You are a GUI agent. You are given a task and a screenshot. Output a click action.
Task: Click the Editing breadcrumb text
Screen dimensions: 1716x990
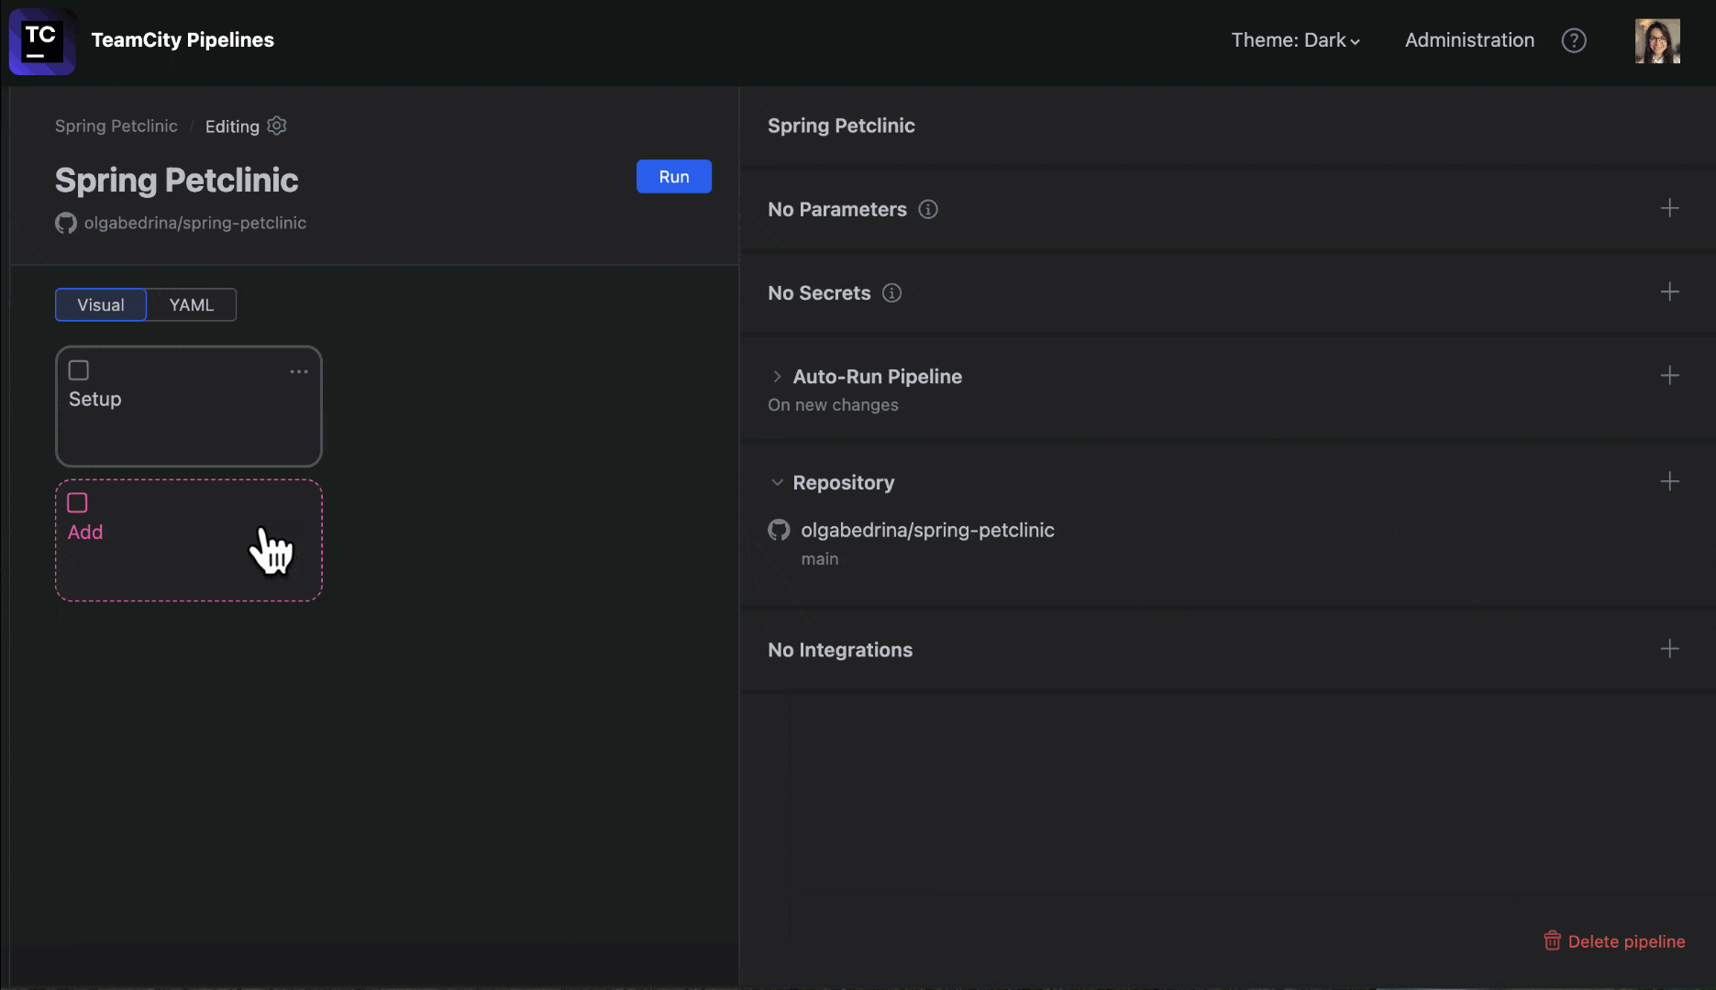click(232, 126)
